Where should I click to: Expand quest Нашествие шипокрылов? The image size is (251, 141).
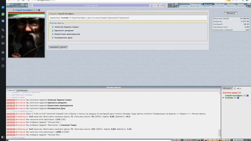click(53, 34)
